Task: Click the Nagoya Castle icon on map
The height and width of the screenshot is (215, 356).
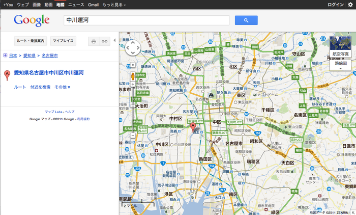Action: (x=211, y=95)
